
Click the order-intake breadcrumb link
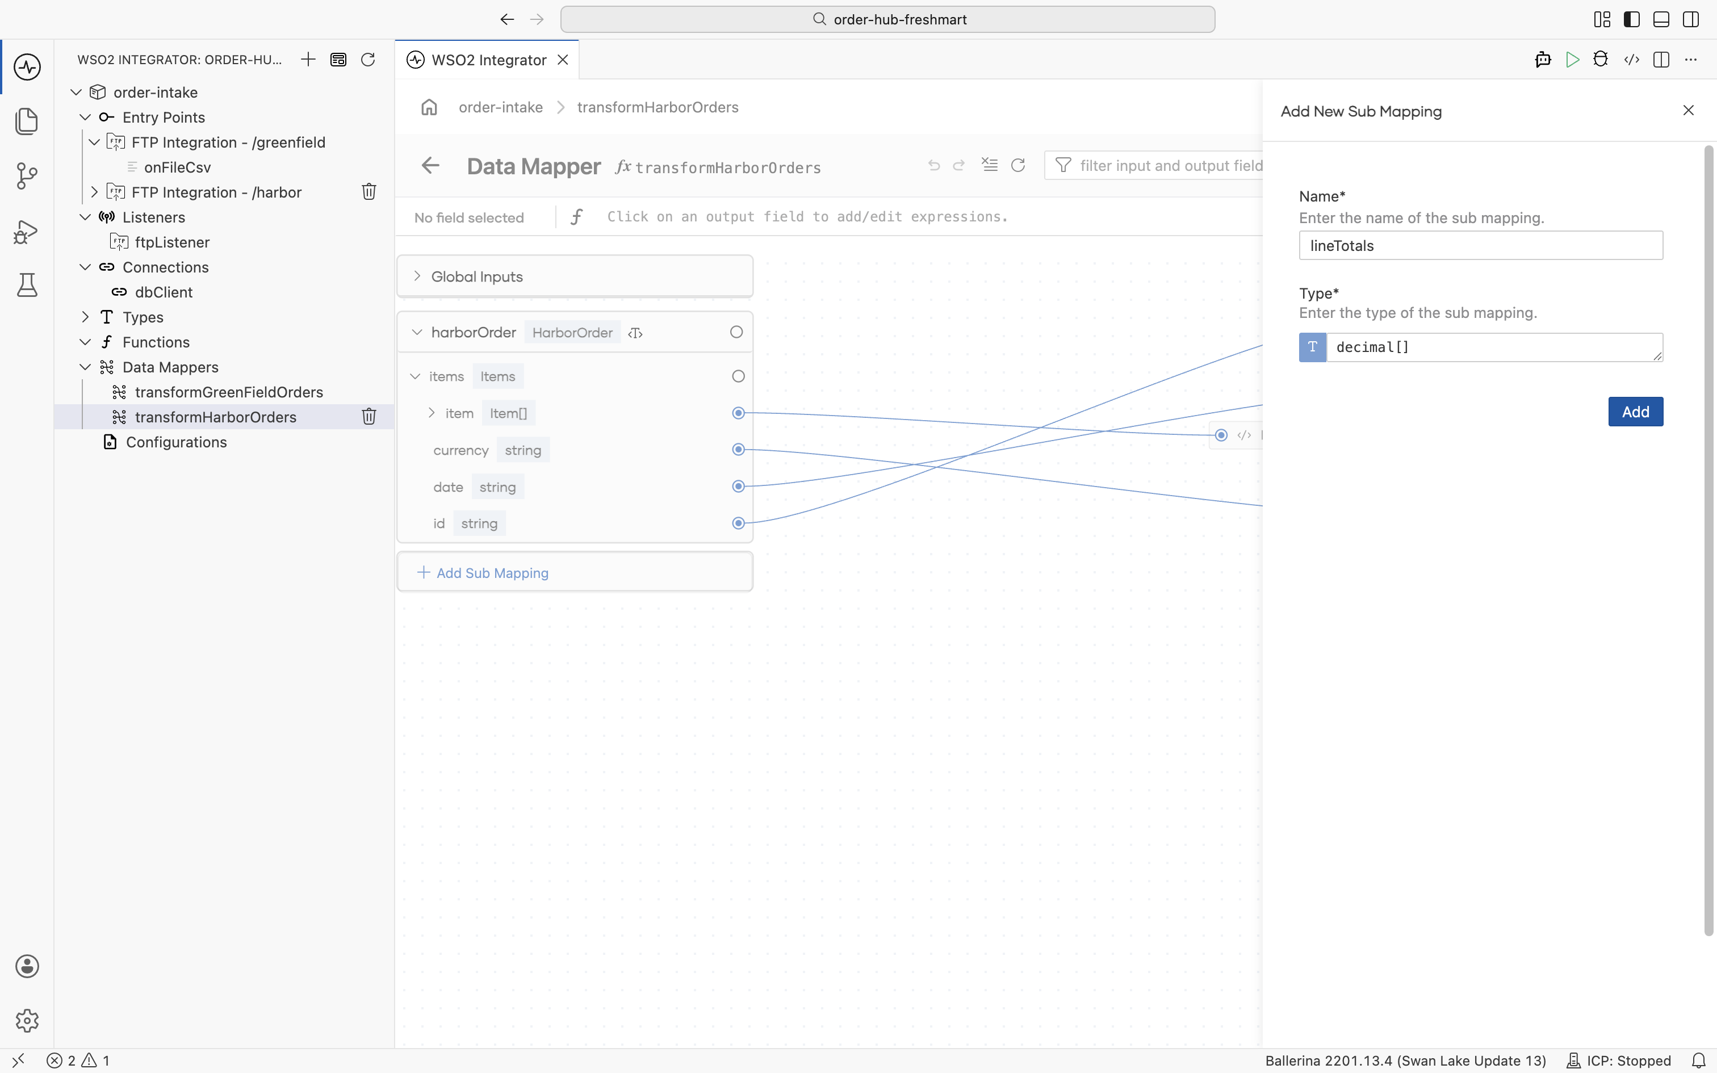[x=501, y=107]
